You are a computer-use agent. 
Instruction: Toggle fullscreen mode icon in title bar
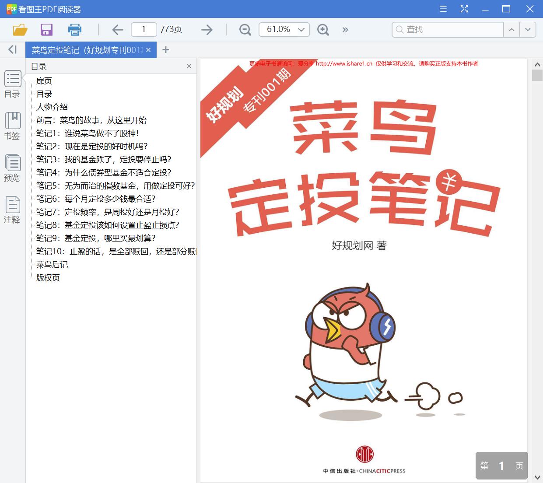(464, 9)
